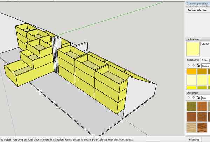Click the forward arrow in the Bois browser
The image size is (210, 157).
(194, 98)
